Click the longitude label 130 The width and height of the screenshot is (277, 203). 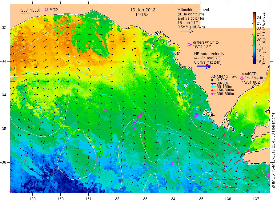click(60, 199)
